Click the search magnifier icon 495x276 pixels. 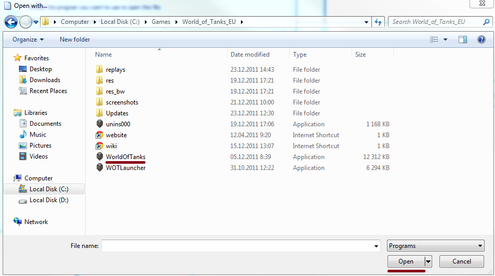486,22
